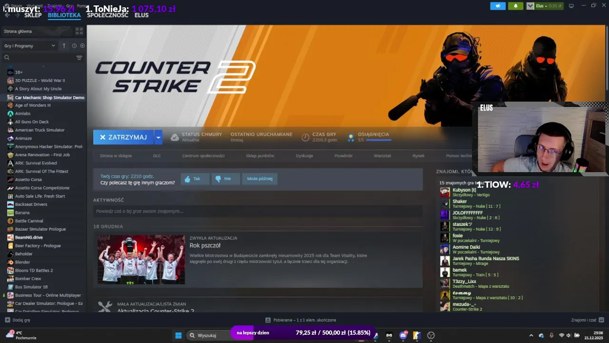This screenshot has height=343, width=609.
Task: Click the Animaze icon in the library list
Action: tap(10, 138)
